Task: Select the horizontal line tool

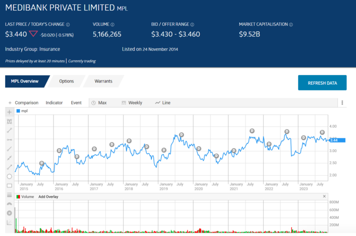Action: tap(9, 140)
